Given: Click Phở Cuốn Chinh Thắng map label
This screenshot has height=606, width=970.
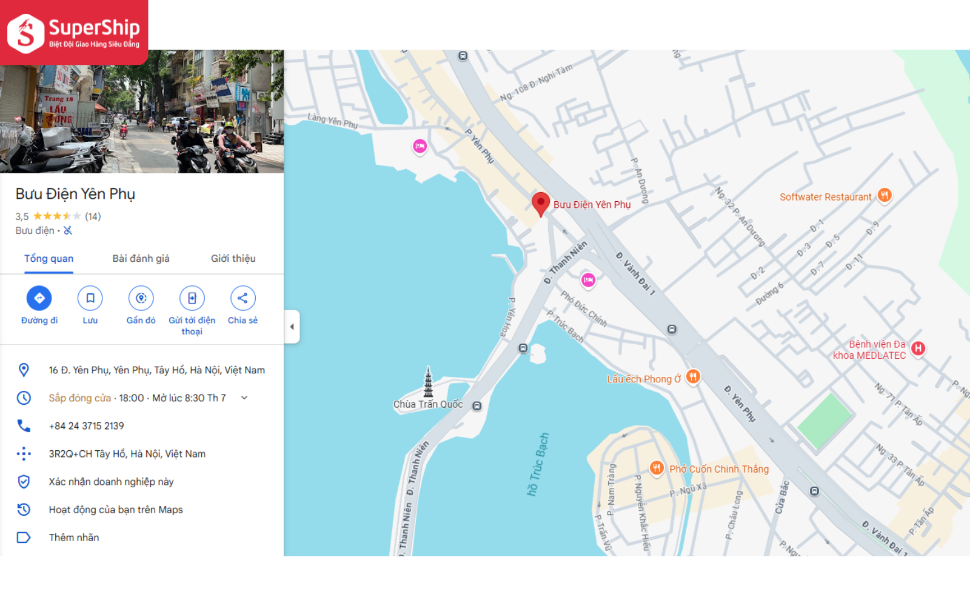Looking at the screenshot, I should tap(719, 468).
